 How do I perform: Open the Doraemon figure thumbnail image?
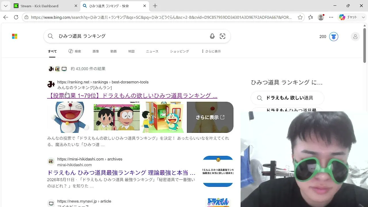tap(70, 117)
